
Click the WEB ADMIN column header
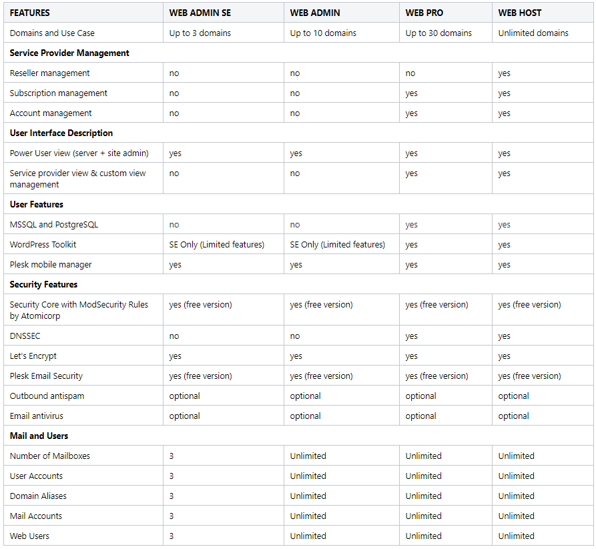[315, 13]
